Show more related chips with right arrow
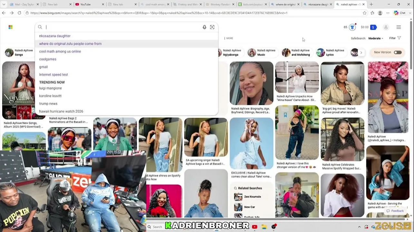The image size is (414, 232). pos(361,53)
